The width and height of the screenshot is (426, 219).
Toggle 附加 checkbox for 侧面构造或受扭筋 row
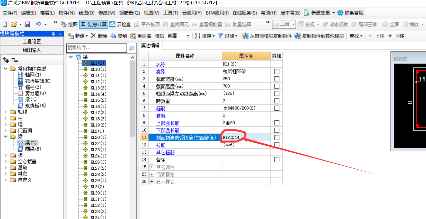(x=277, y=137)
